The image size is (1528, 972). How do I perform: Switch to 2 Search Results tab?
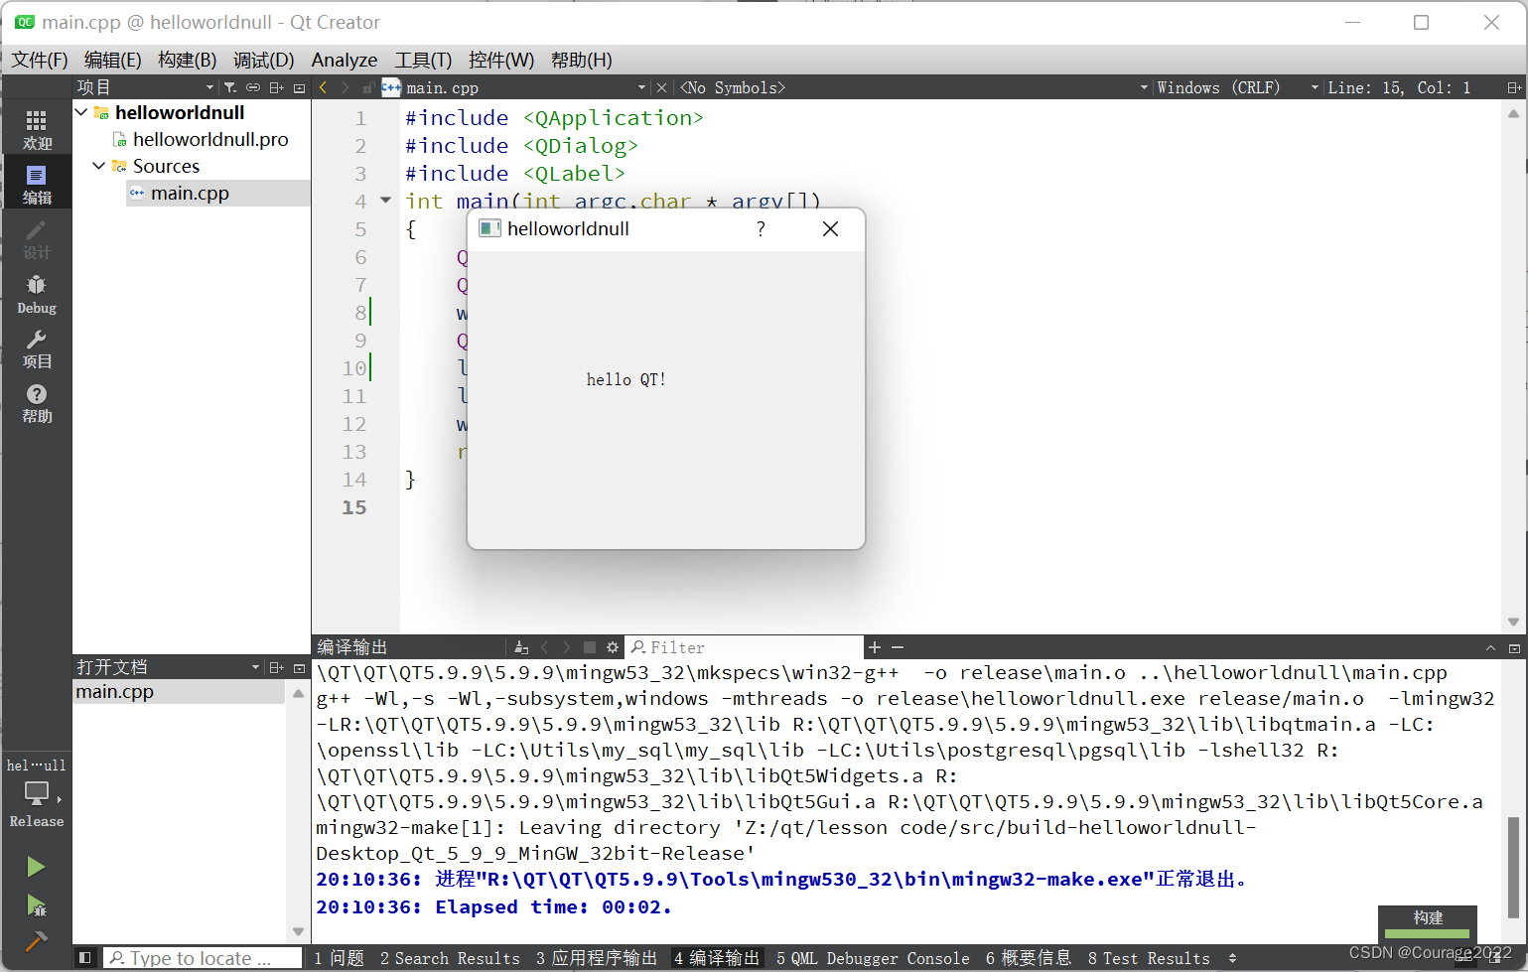tap(450, 958)
